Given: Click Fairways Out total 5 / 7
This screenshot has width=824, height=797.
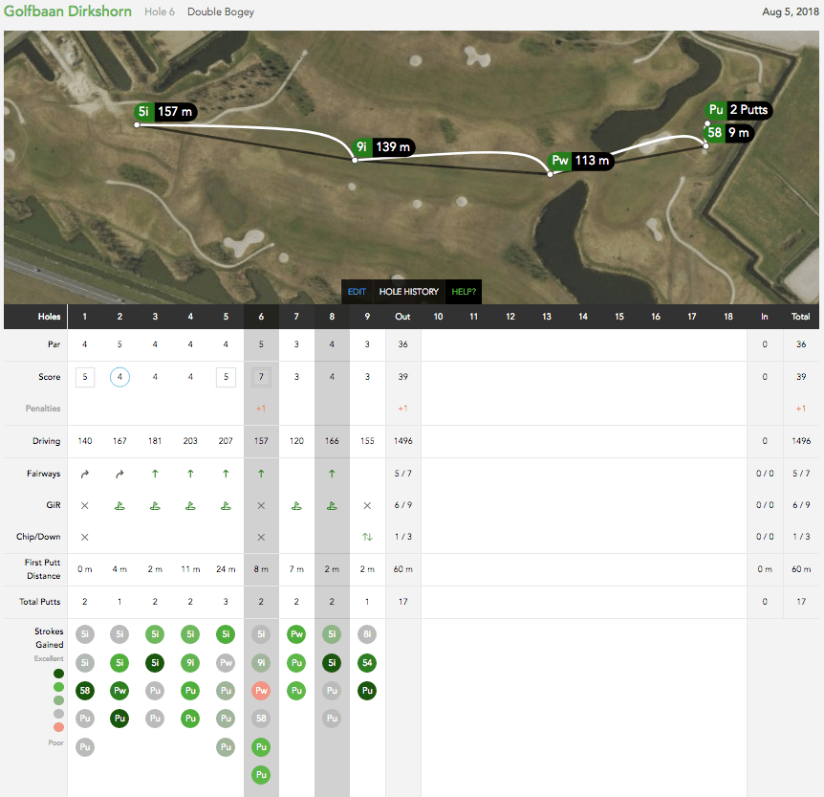Looking at the screenshot, I should coord(403,474).
